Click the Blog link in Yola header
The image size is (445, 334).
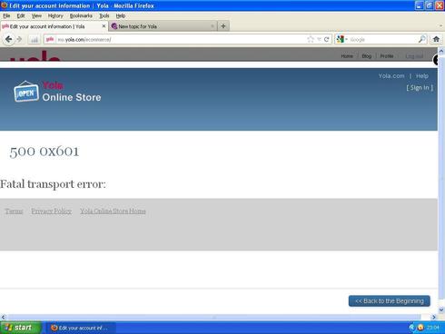(366, 56)
